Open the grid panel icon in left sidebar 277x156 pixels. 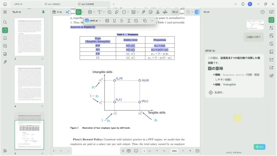click(x=5, y=12)
